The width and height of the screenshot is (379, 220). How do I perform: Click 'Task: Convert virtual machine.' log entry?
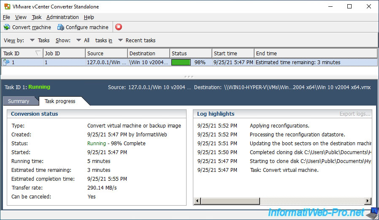click(284, 170)
